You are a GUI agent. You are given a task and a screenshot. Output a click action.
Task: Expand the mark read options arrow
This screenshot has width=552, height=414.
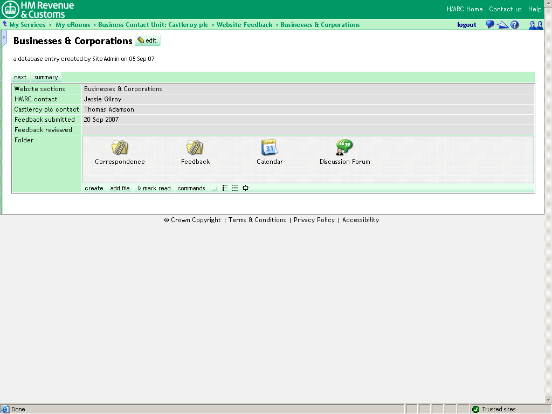[139, 188]
